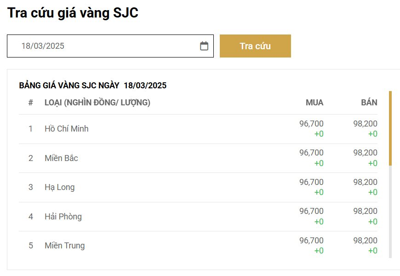400x276 pixels.
Task: Click the Miền Trung row label
Action: (64, 246)
